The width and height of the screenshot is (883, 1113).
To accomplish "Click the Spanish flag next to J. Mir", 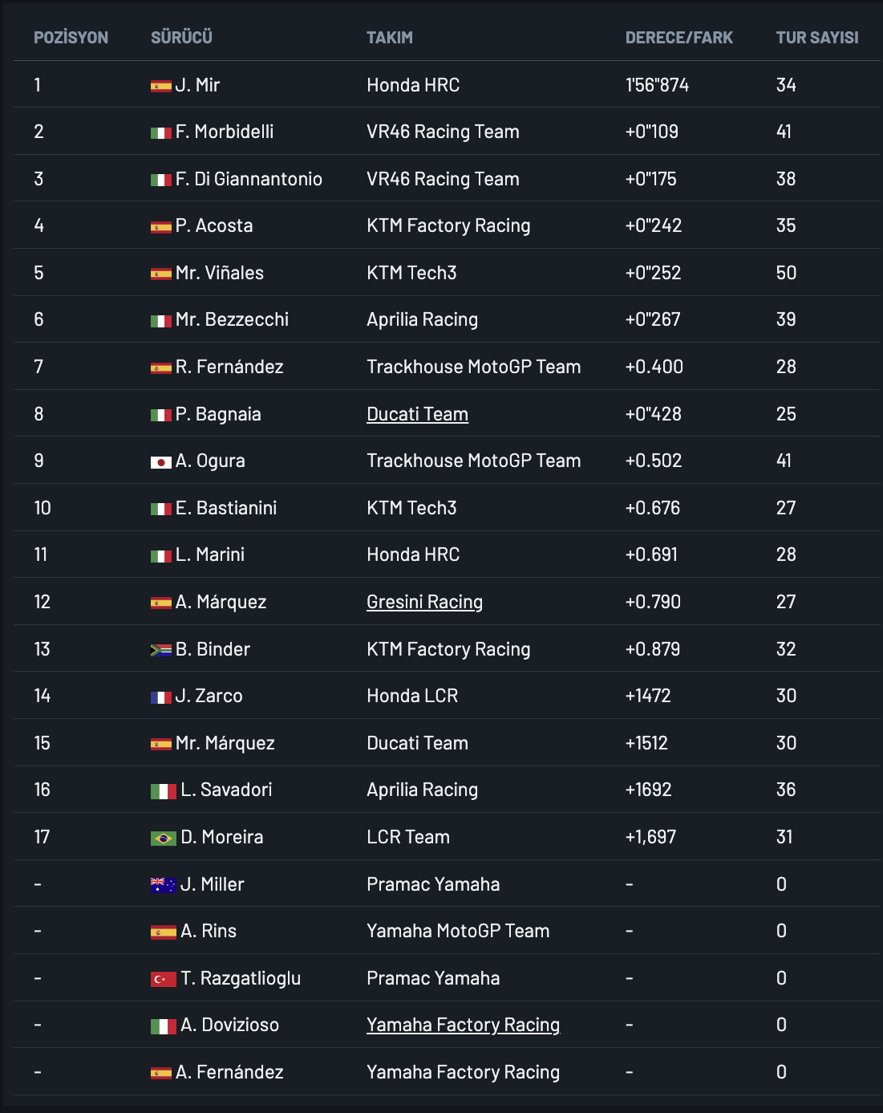I will (x=160, y=86).
